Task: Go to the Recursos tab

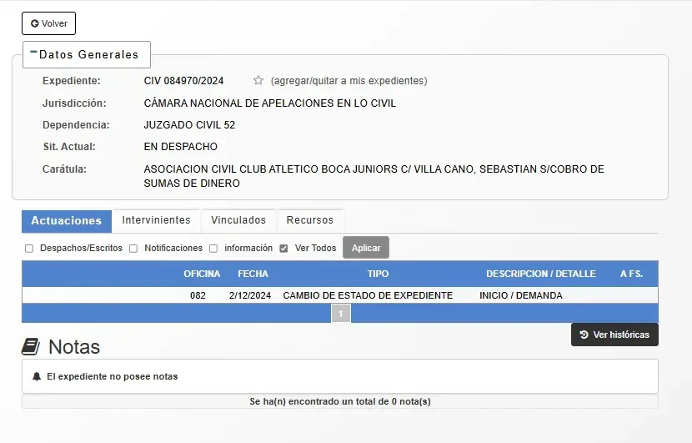Action: tap(309, 220)
